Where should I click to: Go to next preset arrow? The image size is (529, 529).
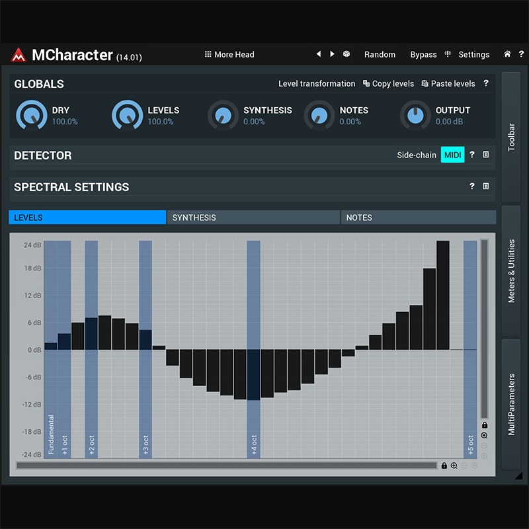click(332, 54)
